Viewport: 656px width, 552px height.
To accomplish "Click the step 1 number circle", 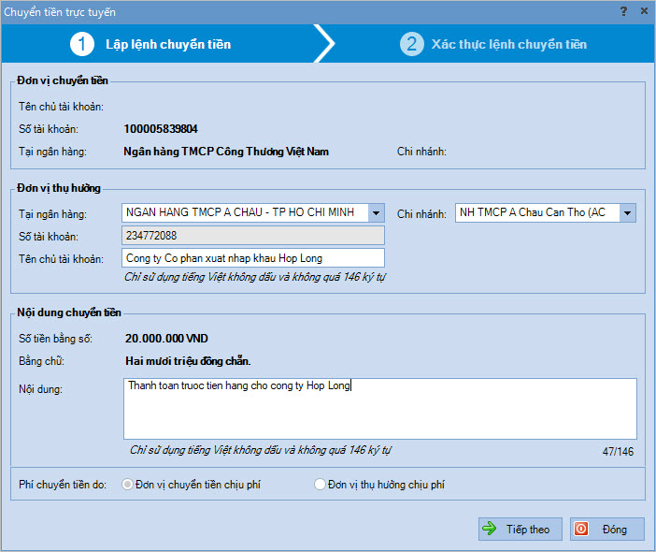I will tap(82, 44).
